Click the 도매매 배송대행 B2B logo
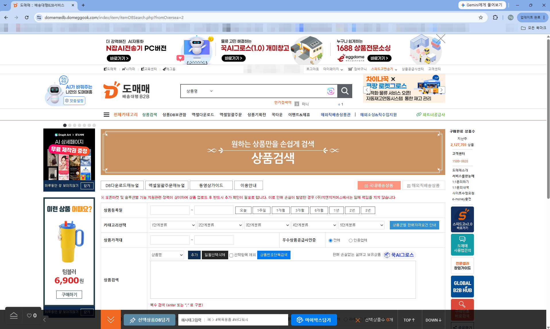 point(127,90)
